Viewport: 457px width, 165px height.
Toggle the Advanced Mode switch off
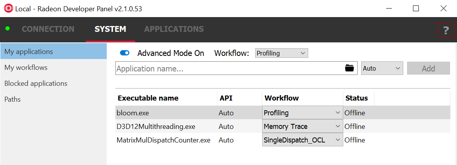(125, 53)
